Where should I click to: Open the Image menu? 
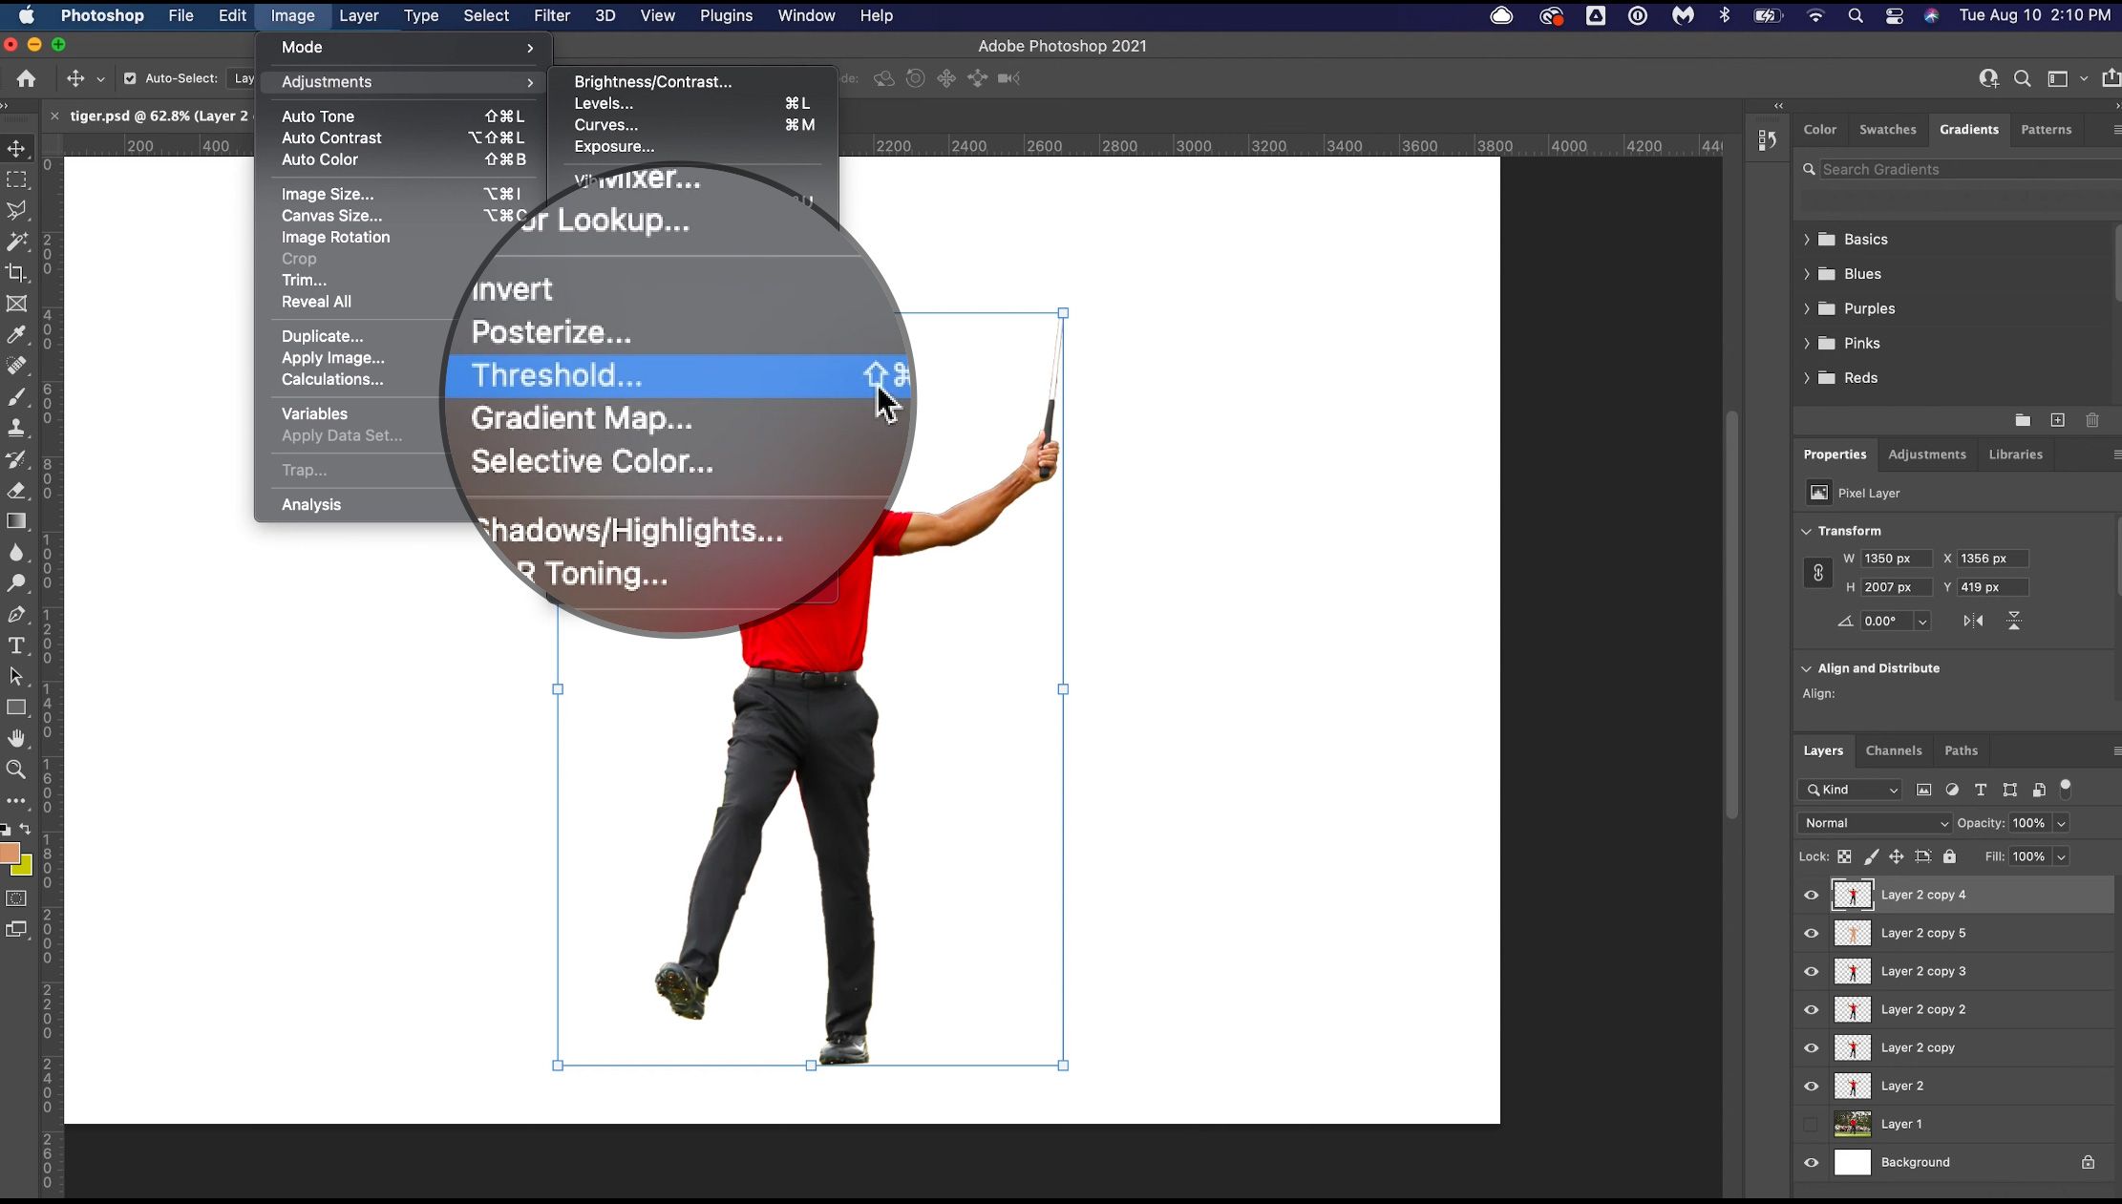[x=291, y=16]
